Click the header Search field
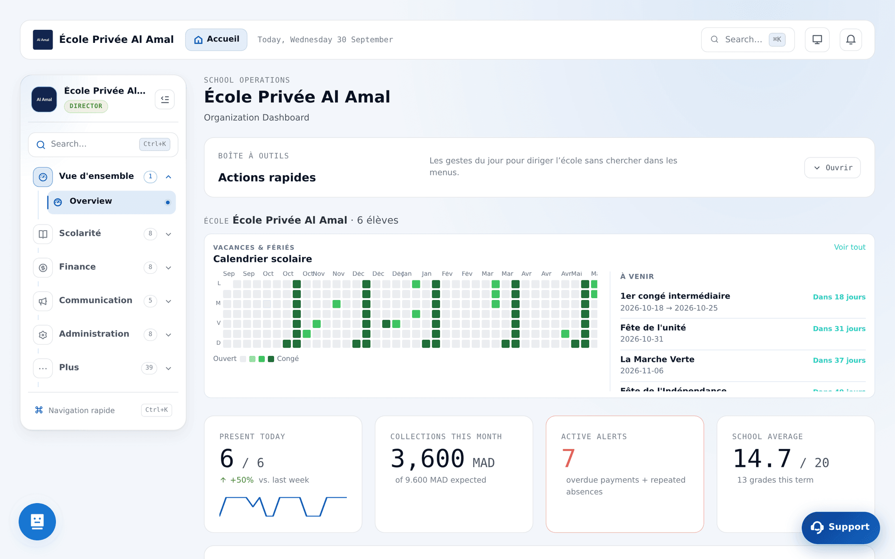The height and width of the screenshot is (559, 895). click(748, 40)
